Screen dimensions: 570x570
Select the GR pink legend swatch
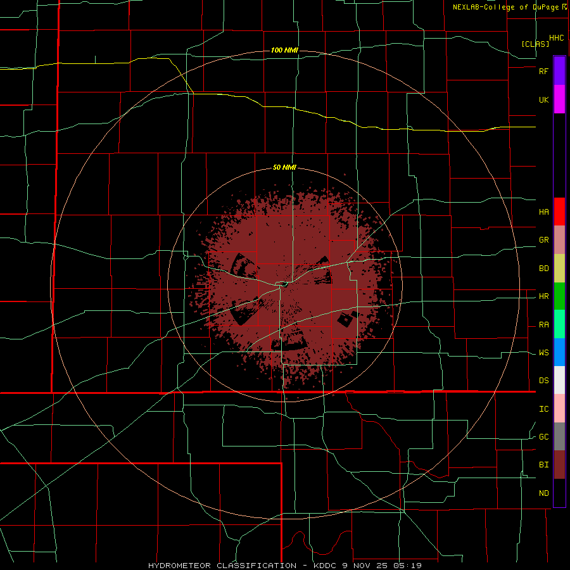pos(559,240)
